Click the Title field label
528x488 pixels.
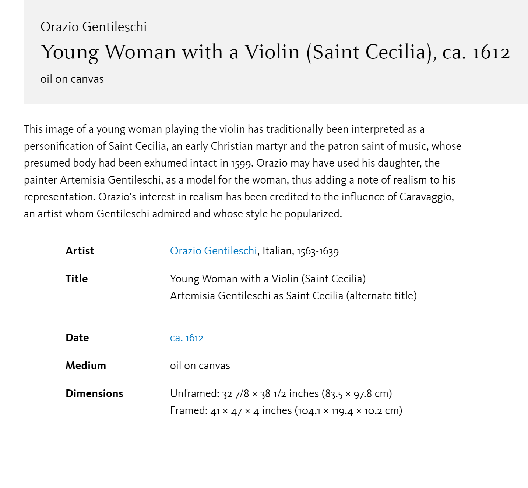[77, 279]
